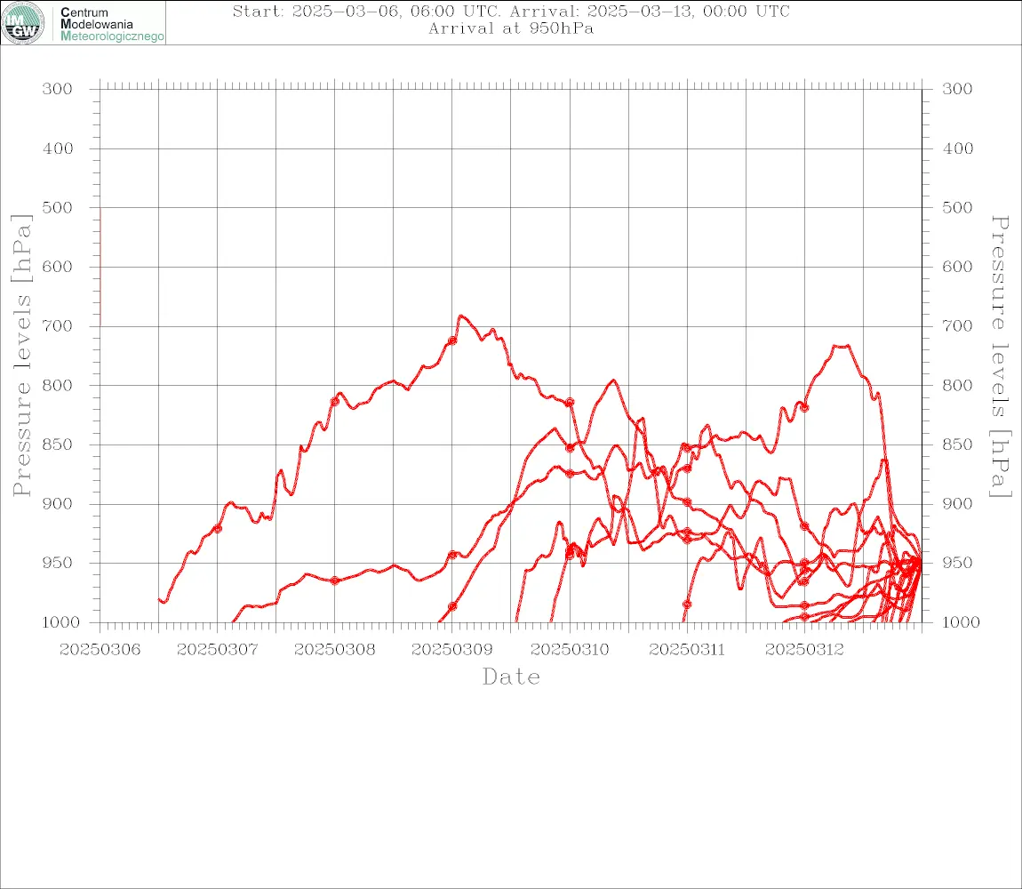Click the 20250307 date axis label
This screenshot has height=889, width=1022.
(217, 650)
